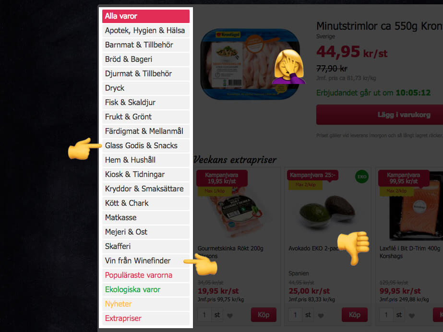This screenshot has width=443, height=332.
Task: Click the facepalm emoji on product image
Action: click(x=288, y=67)
